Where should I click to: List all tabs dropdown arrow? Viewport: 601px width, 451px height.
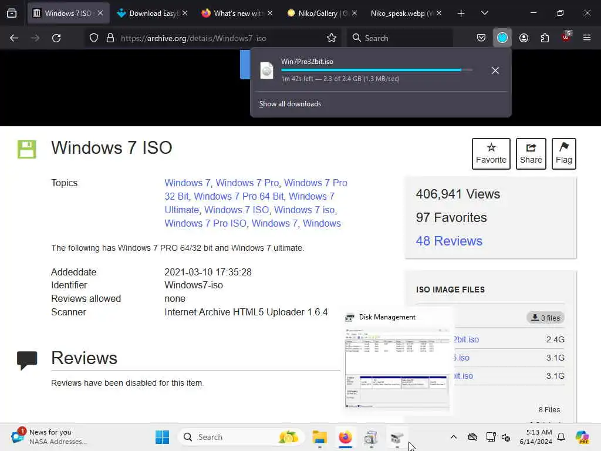pyautogui.click(x=484, y=14)
